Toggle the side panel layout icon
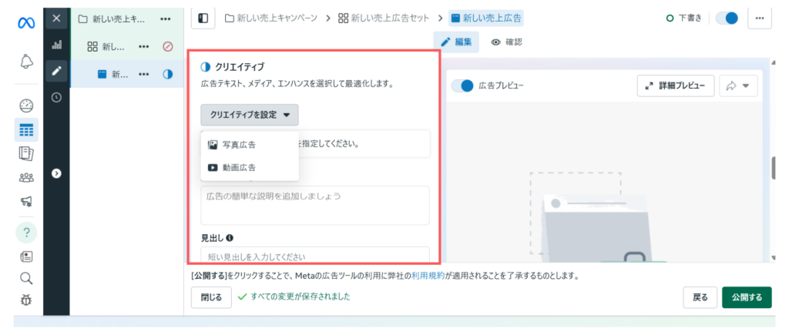789x335 pixels. [203, 18]
